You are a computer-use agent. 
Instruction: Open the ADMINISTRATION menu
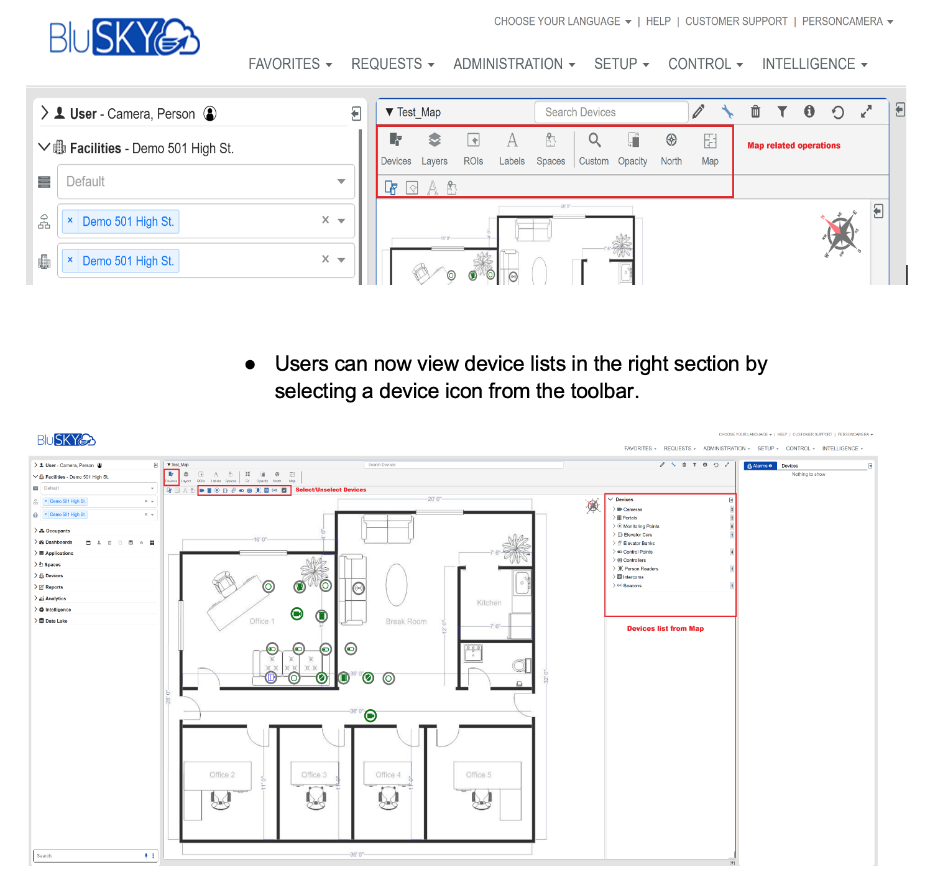click(513, 64)
